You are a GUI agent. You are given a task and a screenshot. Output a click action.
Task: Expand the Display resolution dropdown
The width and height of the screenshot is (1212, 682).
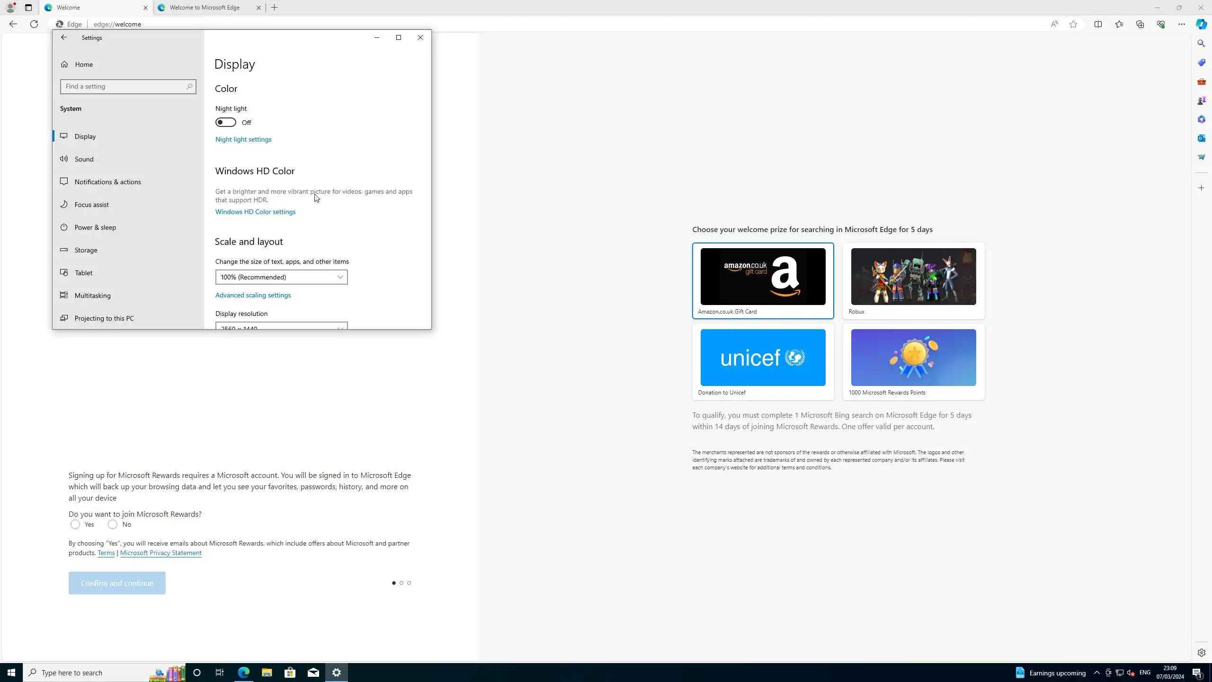coord(281,326)
